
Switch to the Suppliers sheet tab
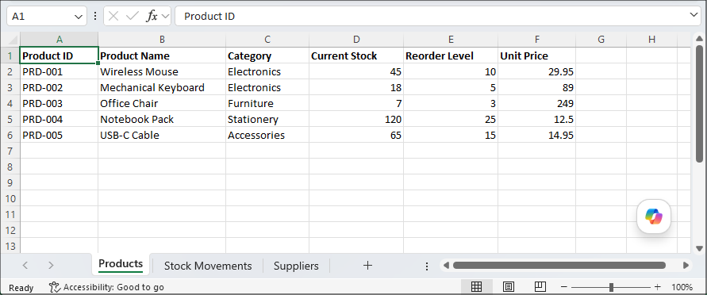coord(296,266)
